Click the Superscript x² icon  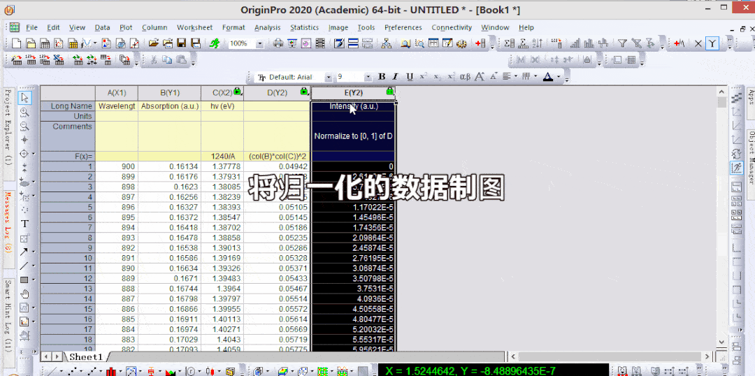point(423,77)
